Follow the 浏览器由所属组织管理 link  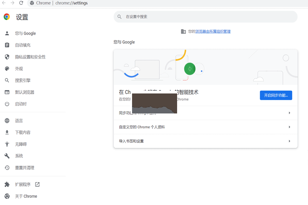(213, 32)
